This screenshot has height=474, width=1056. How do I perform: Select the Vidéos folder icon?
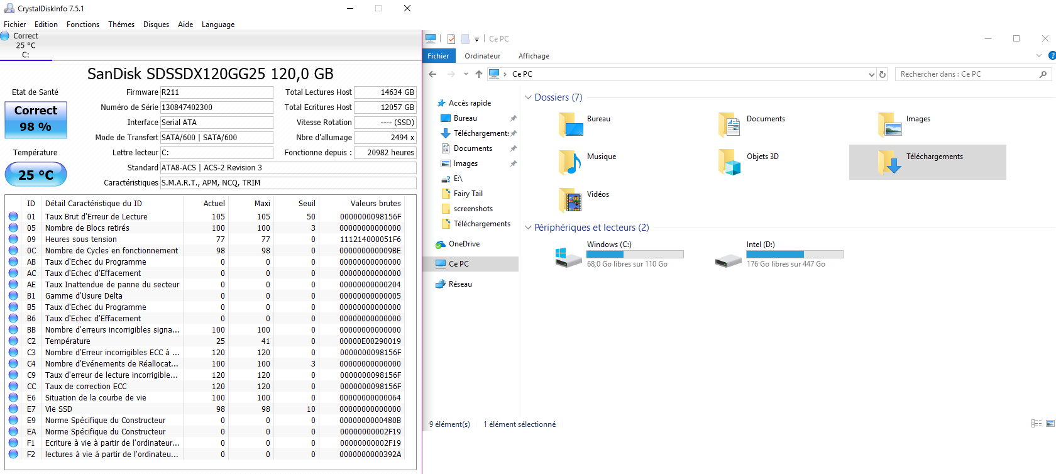click(569, 200)
